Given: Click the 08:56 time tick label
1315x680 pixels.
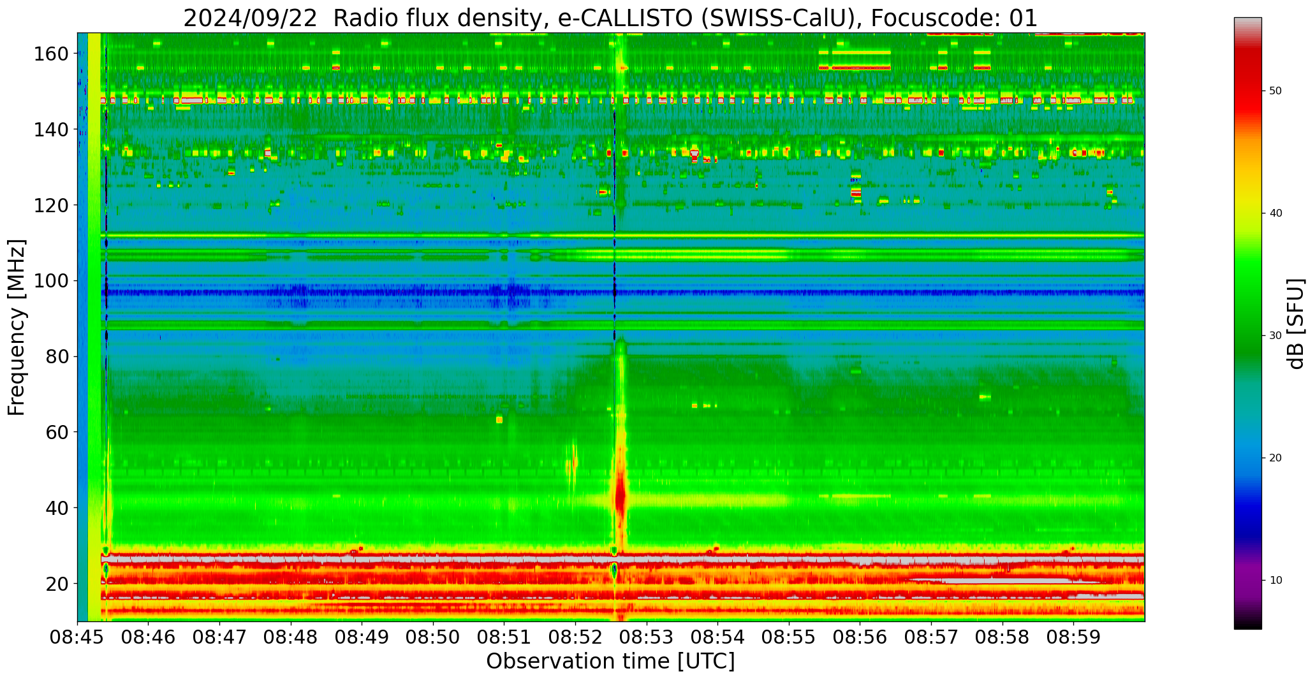Looking at the screenshot, I should click(860, 638).
